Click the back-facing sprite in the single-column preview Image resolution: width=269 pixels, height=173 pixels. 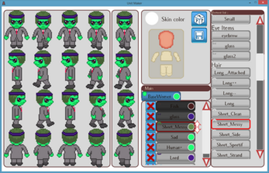[125, 148]
